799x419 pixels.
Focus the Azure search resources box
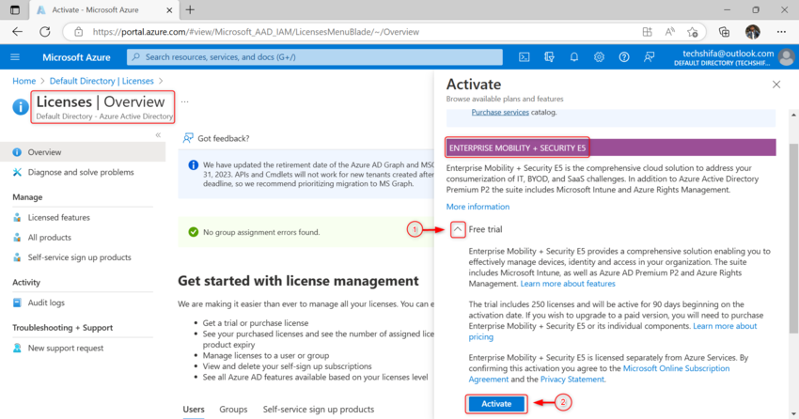click(314, 57)
